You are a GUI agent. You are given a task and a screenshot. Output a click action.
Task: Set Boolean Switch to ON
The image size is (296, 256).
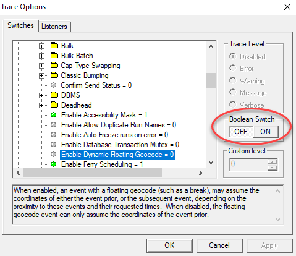[266, 132]
